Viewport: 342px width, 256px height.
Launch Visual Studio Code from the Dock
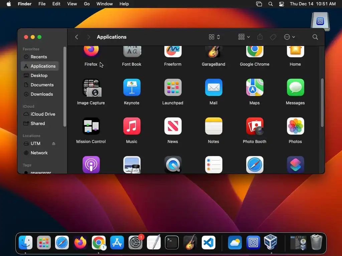pos(208,243)
